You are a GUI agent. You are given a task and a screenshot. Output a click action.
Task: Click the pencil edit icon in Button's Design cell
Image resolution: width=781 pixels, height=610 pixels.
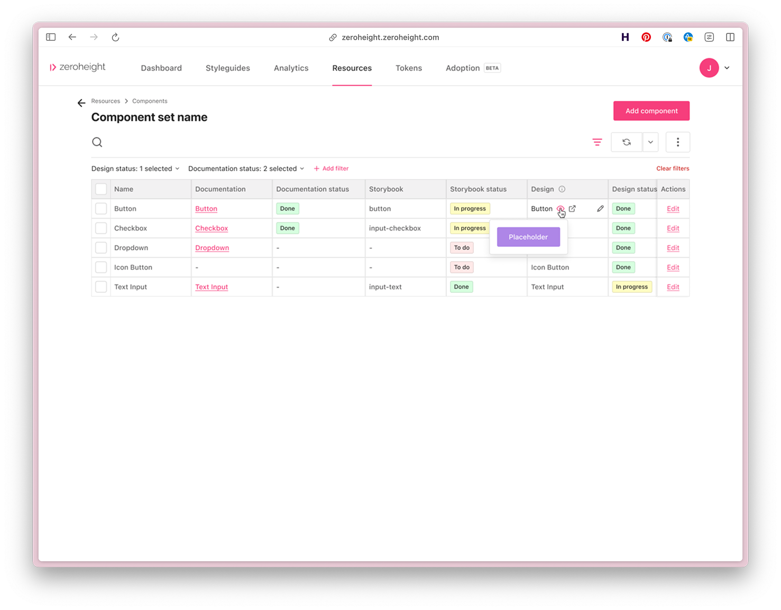(x=600, y=208)
